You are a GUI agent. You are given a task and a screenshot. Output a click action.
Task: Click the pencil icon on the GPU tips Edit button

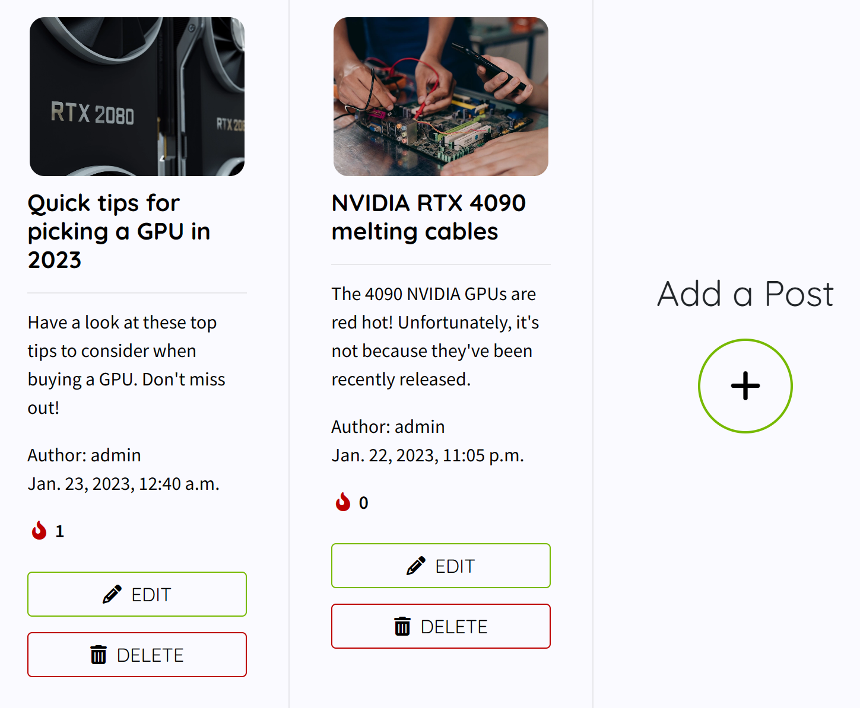112,594
